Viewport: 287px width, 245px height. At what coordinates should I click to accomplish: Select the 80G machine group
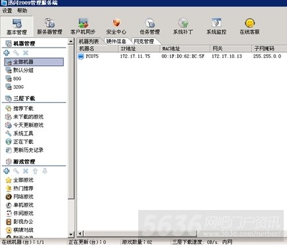[14, 79]
